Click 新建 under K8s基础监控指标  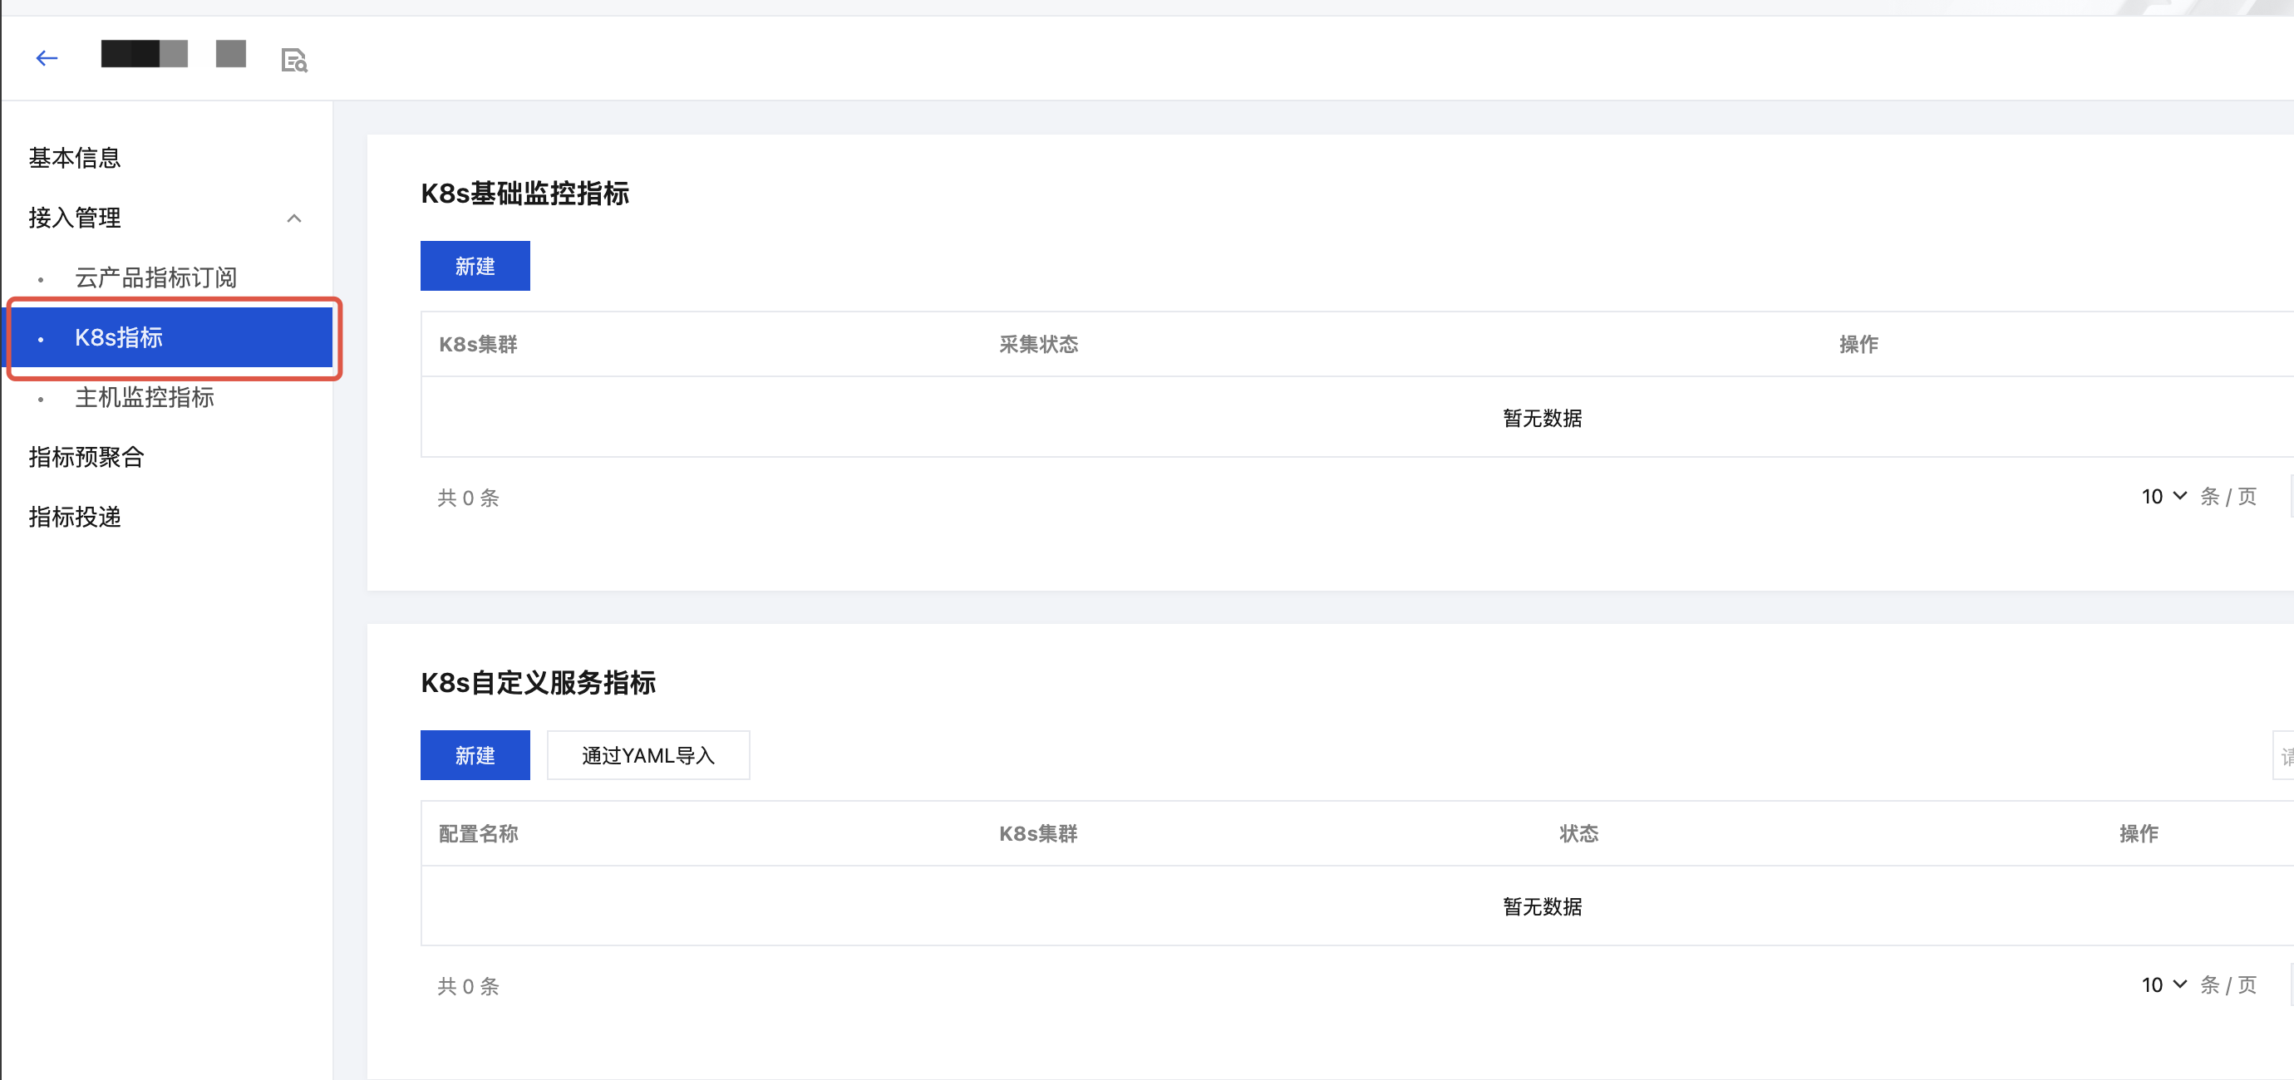[475, 266]
